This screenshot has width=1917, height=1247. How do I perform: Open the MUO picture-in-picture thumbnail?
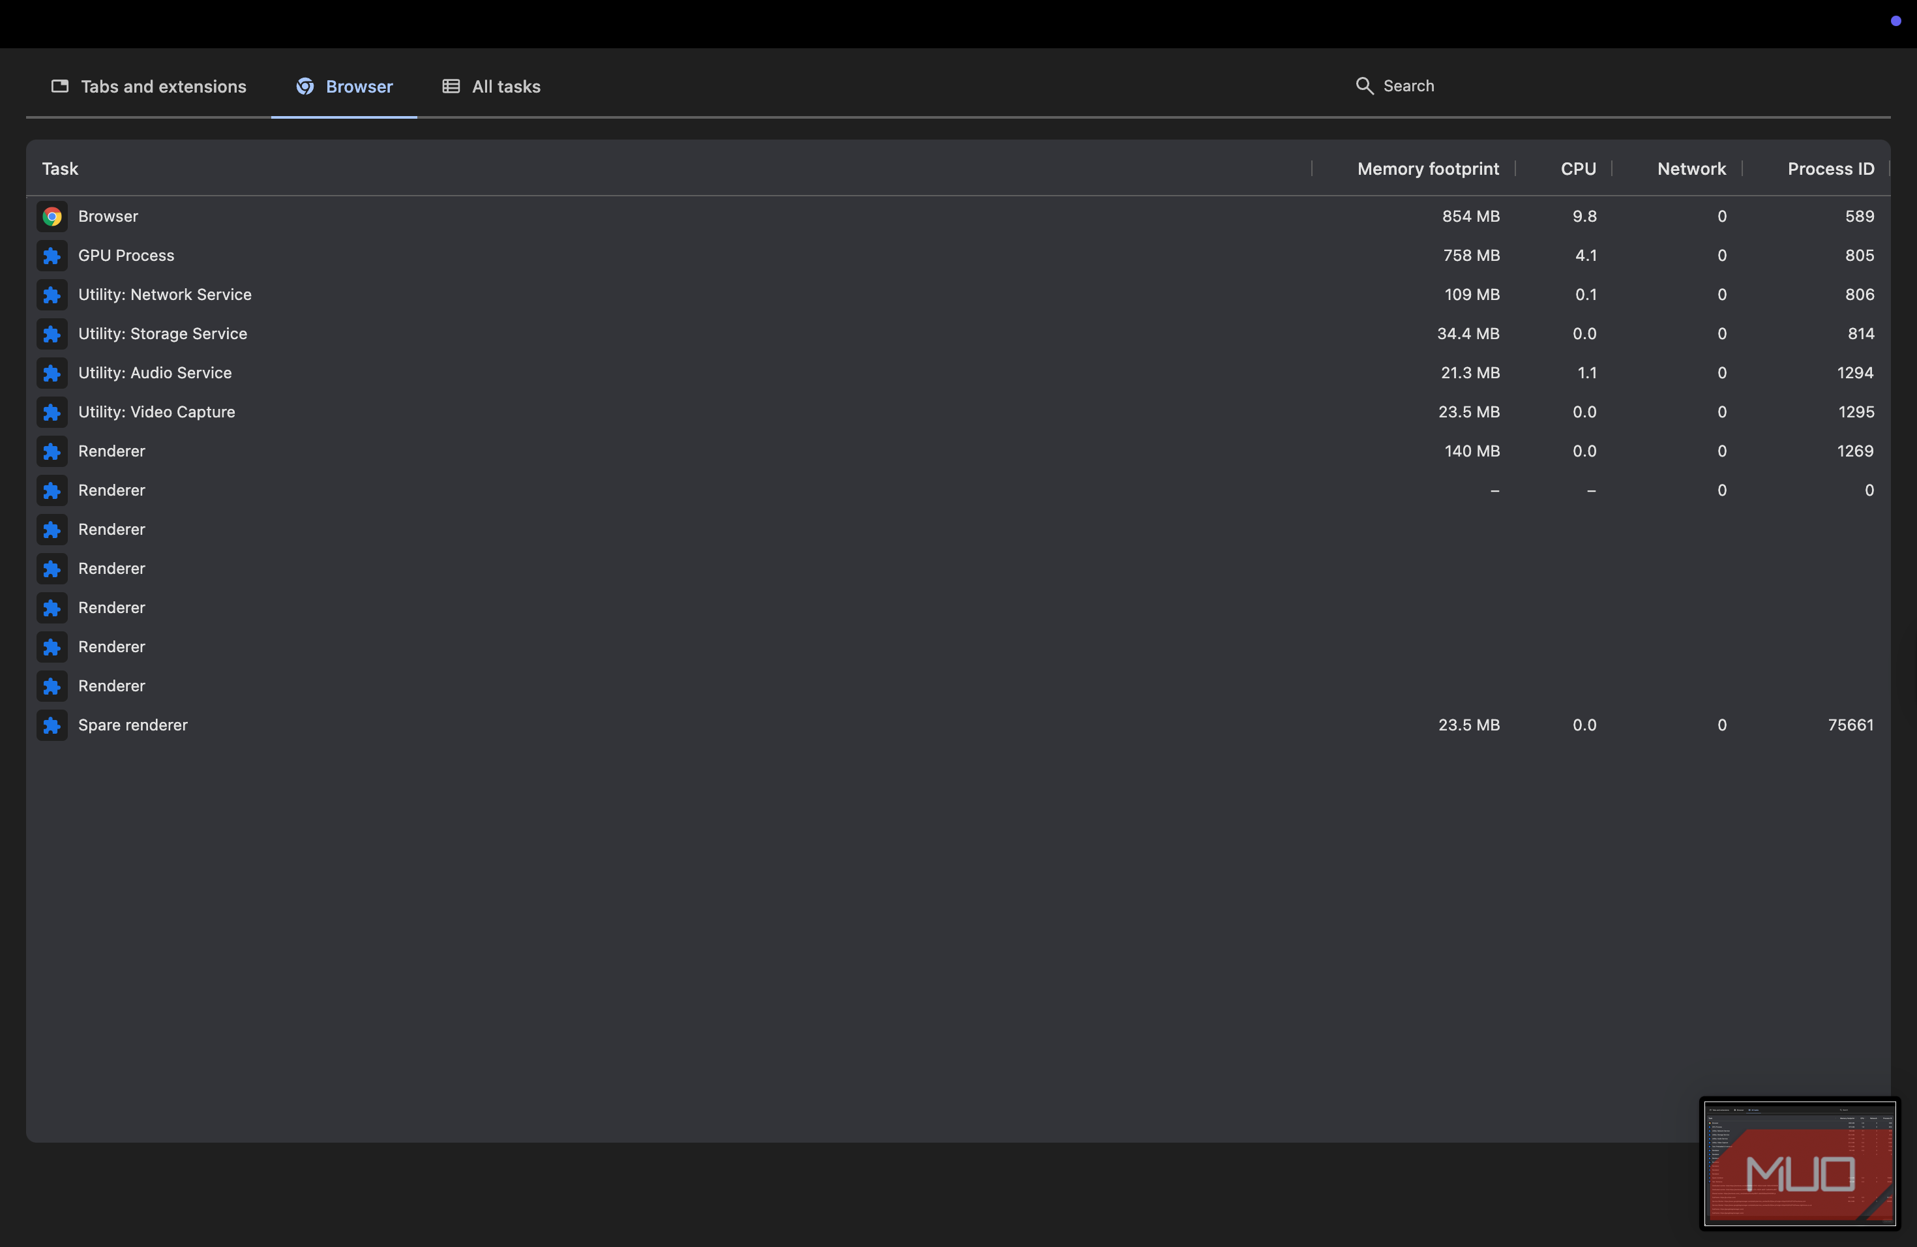[x=1798, y=1162]
